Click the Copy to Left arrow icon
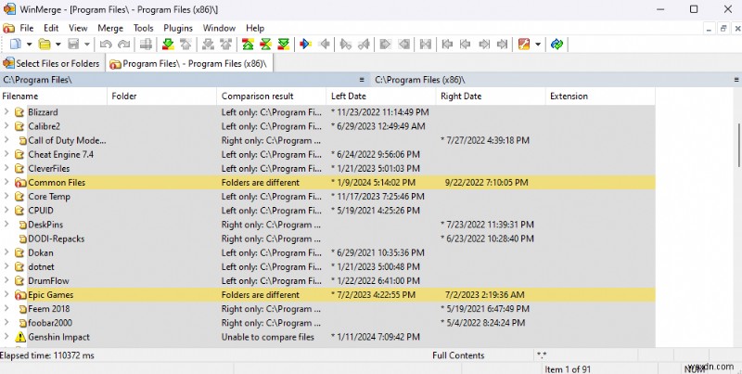Viewport: 742px width, 374px height. tap(324, 45)
